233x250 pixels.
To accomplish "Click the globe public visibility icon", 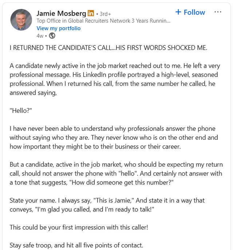I will click(52, 36).
